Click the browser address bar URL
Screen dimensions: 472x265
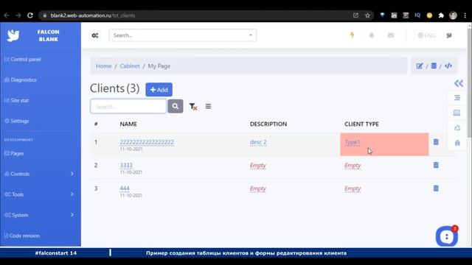[x=93, y=15]
